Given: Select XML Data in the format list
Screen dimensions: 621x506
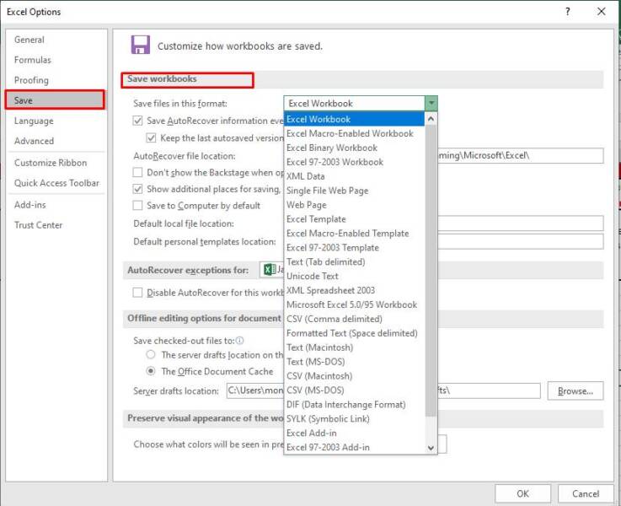Looking at the screenshot, I should 355,176.
